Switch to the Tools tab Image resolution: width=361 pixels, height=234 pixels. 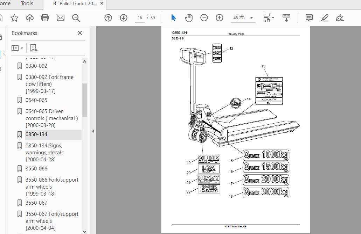click(x=27, y=3)
